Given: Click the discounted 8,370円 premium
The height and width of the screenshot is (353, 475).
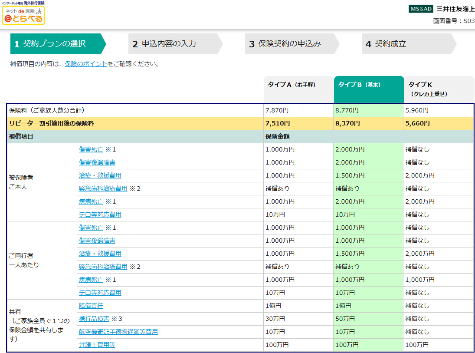Looking at the screenshot, I should pyautogui.click(x=347, y=123).
